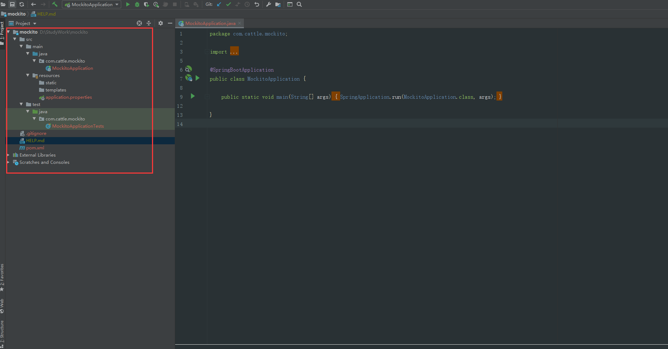This screenshot has height=349, width=668.
Task: Click the MockitoApplication class name in code
Action: pyautogui.click(x=274, y=79)
